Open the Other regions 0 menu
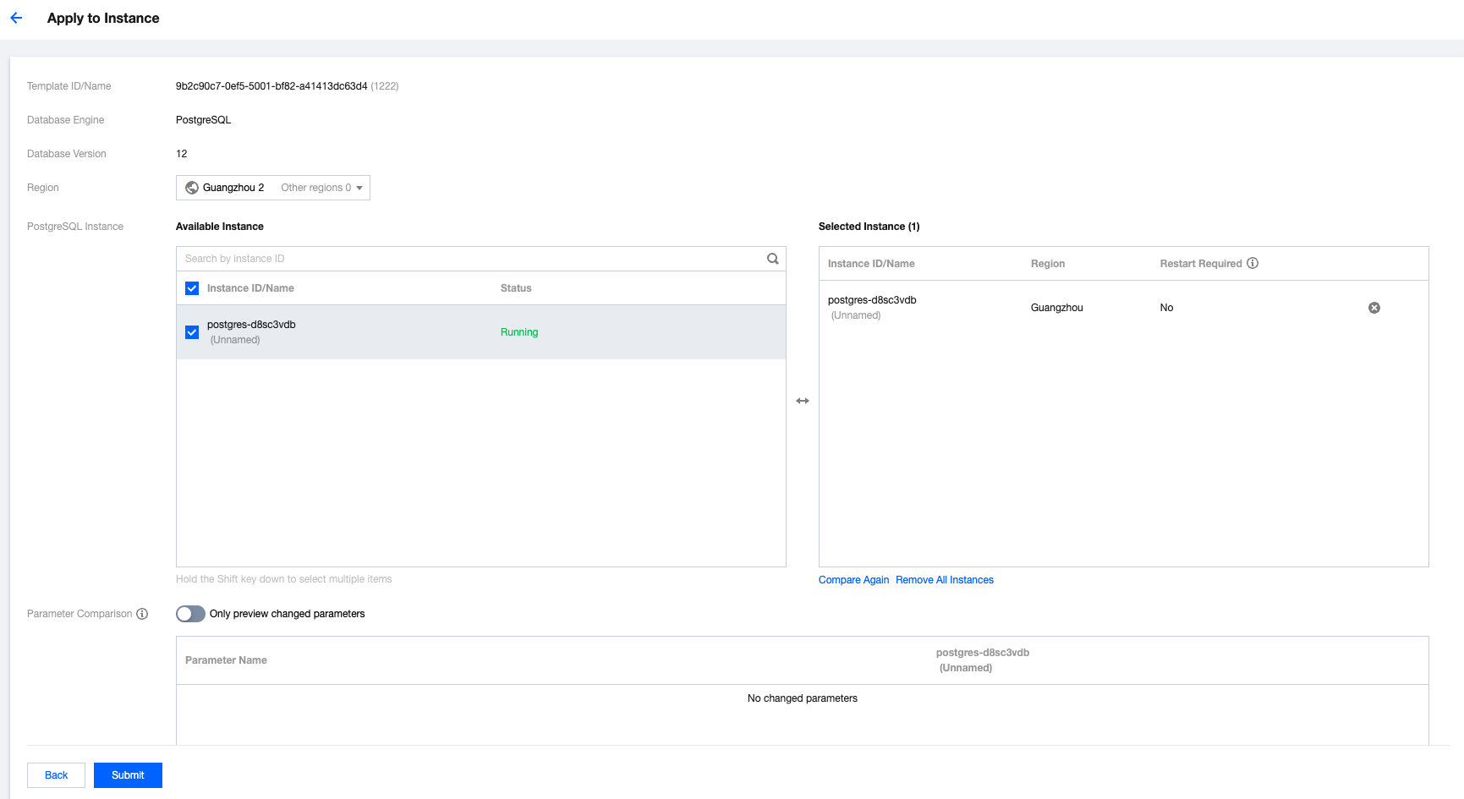This screenshot has width=1464, height=799. (x=316, y=188)
